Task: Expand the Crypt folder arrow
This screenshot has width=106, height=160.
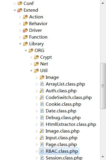Action: coord(31,57)
